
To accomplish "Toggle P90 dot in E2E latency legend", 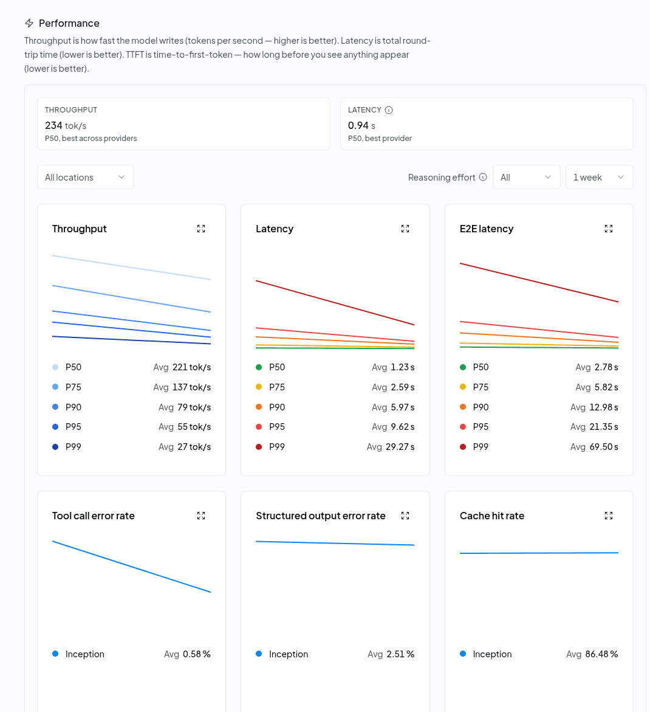I will click(x=463, y=407).
